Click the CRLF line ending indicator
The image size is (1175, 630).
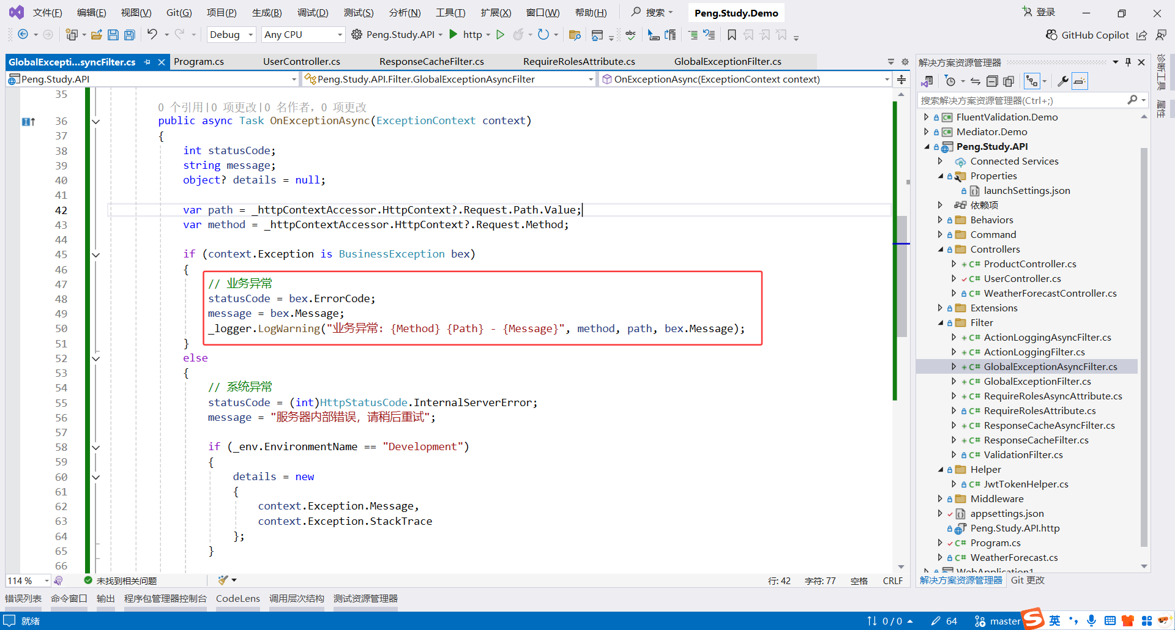click(x=893, y=581)
